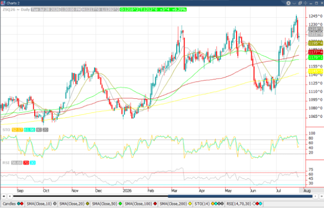This screenshot has width=324, height=208.
Task: Jump to chart start with rewind button
Action: 4,196
